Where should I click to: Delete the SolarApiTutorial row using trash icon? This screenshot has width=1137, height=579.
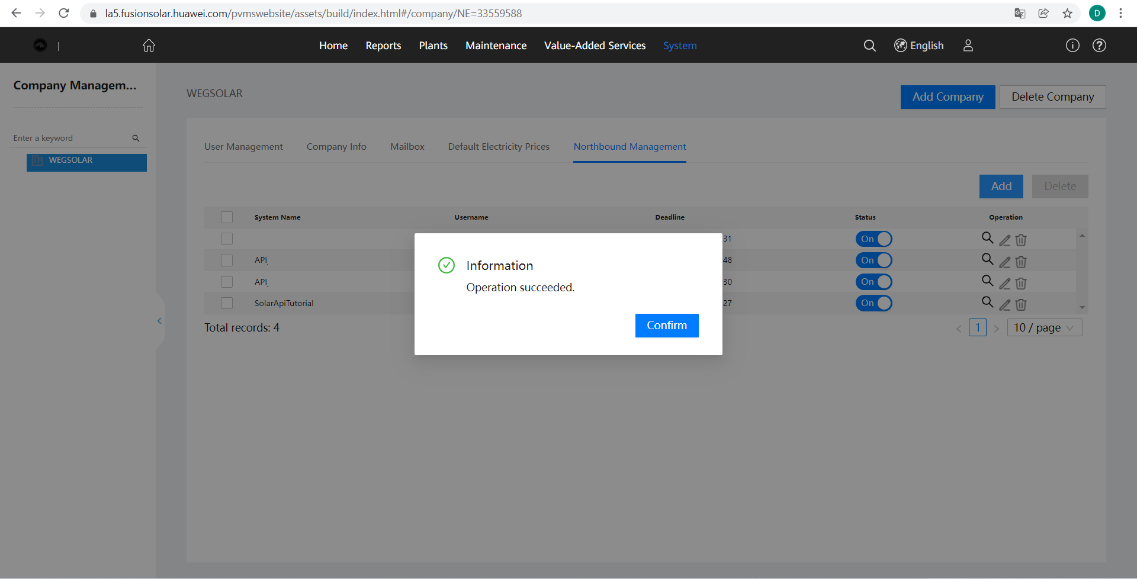1021,305
